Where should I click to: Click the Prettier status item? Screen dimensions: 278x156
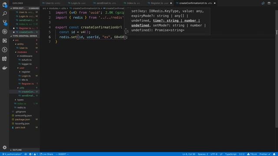[265, 154]
